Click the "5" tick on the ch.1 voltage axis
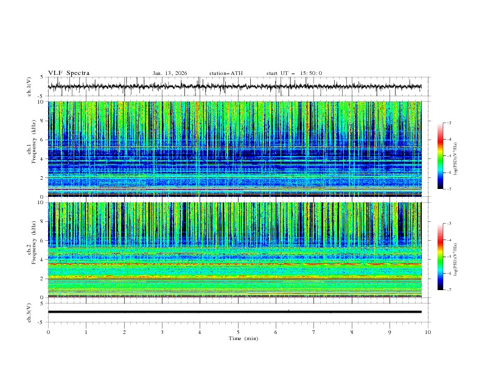The height and width of the screenshot is (373, 482). click(x=42, y=77)
